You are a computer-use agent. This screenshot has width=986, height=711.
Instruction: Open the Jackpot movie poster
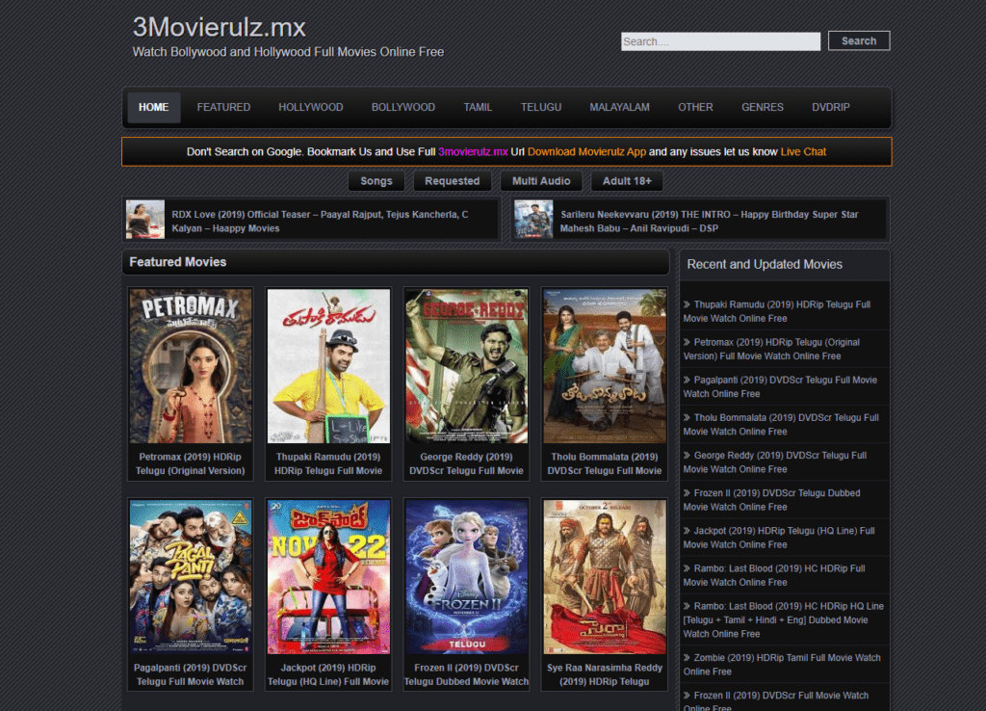pos(328,577)
